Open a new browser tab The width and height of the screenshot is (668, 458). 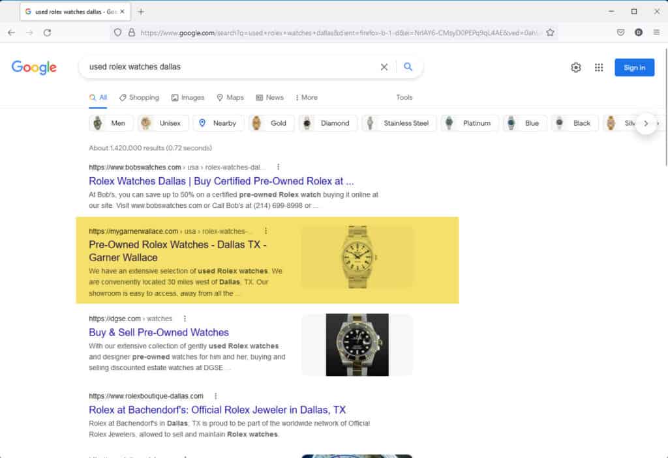[x=141, y=12]
